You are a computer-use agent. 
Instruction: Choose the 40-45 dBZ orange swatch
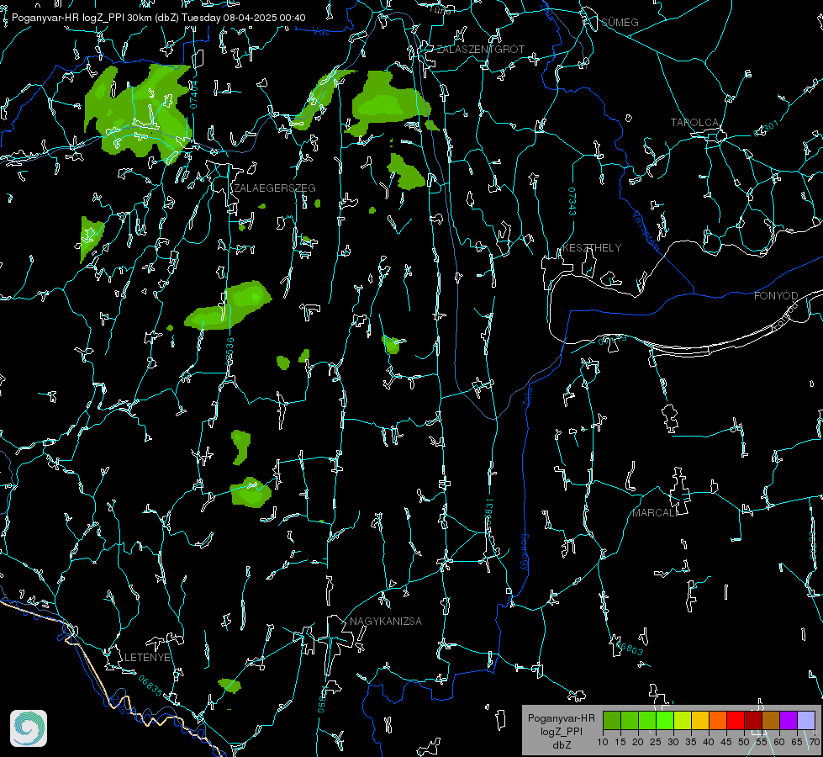pos(718,720)
